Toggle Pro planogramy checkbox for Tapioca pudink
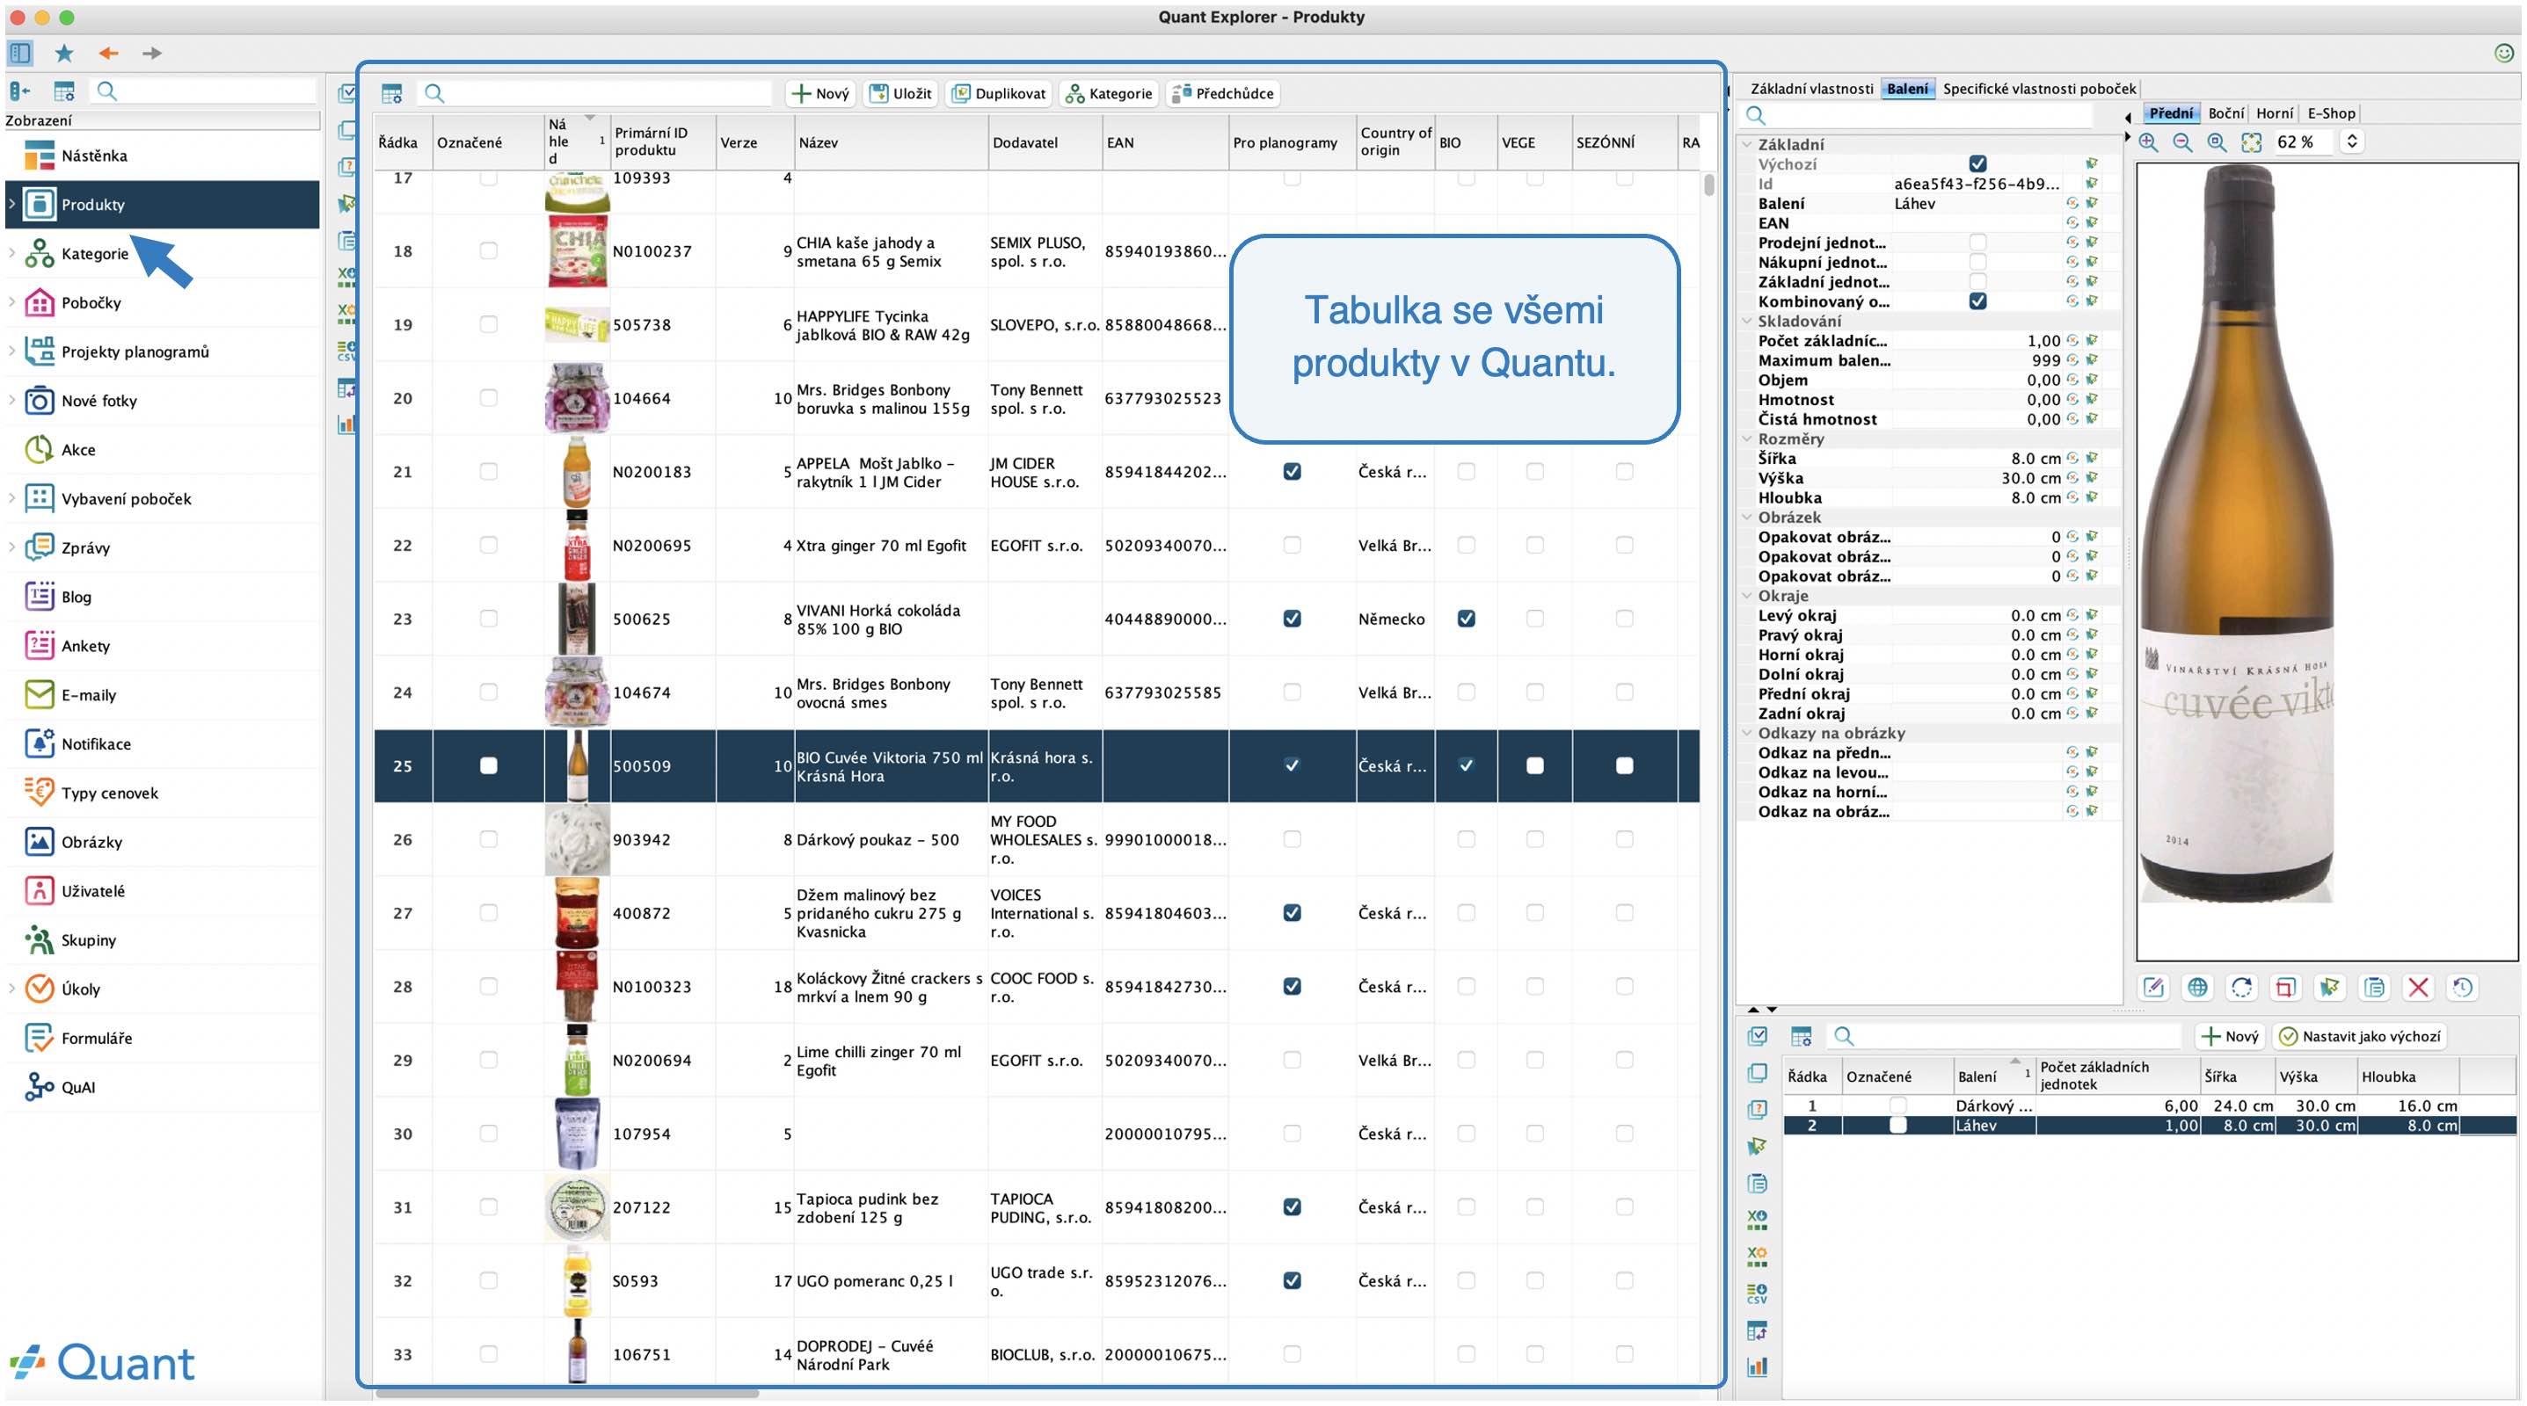This screenshot has width=2527, height=1406. [1292, 1207]
